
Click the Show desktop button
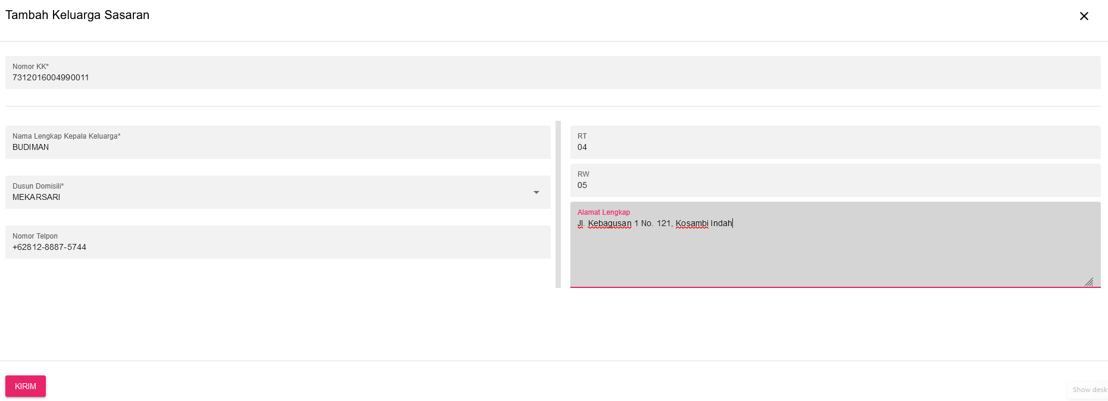tap(1089, 390)
